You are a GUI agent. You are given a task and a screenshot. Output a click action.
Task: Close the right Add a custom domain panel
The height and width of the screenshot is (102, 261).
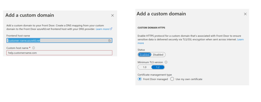pos(245,14)
